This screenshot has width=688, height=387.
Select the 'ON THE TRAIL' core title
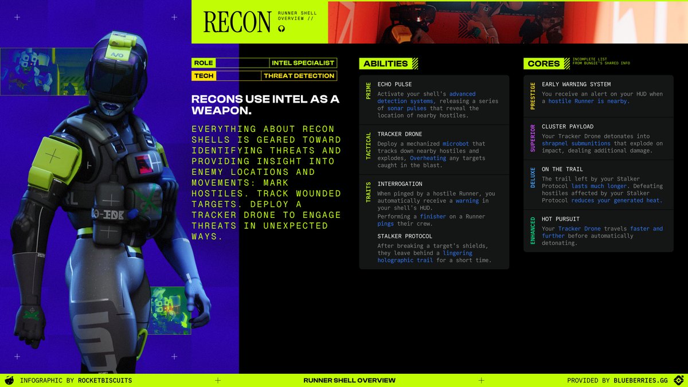pyautogui.click(x=562, y=169)
